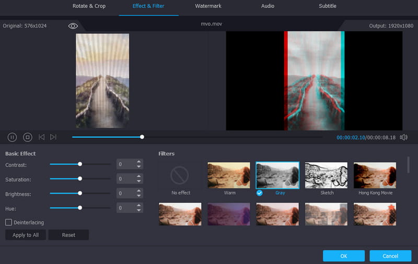Viewport: 418px width, 264px height.
Task: Open the Audio tab
Action: (268, 6)
